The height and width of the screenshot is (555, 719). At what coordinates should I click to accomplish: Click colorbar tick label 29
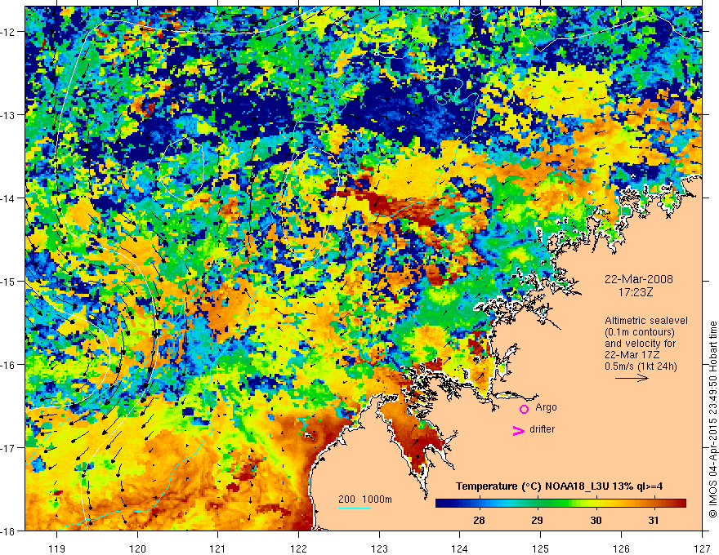pos(538,520)
